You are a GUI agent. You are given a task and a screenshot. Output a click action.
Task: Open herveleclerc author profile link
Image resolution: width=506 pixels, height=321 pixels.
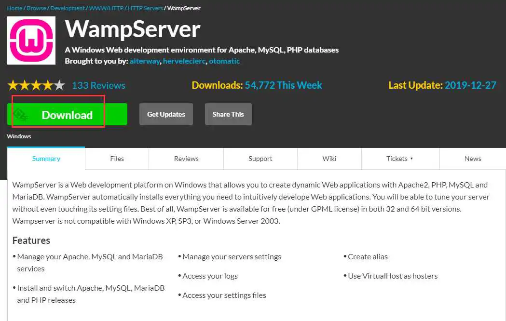pos(184,61)
